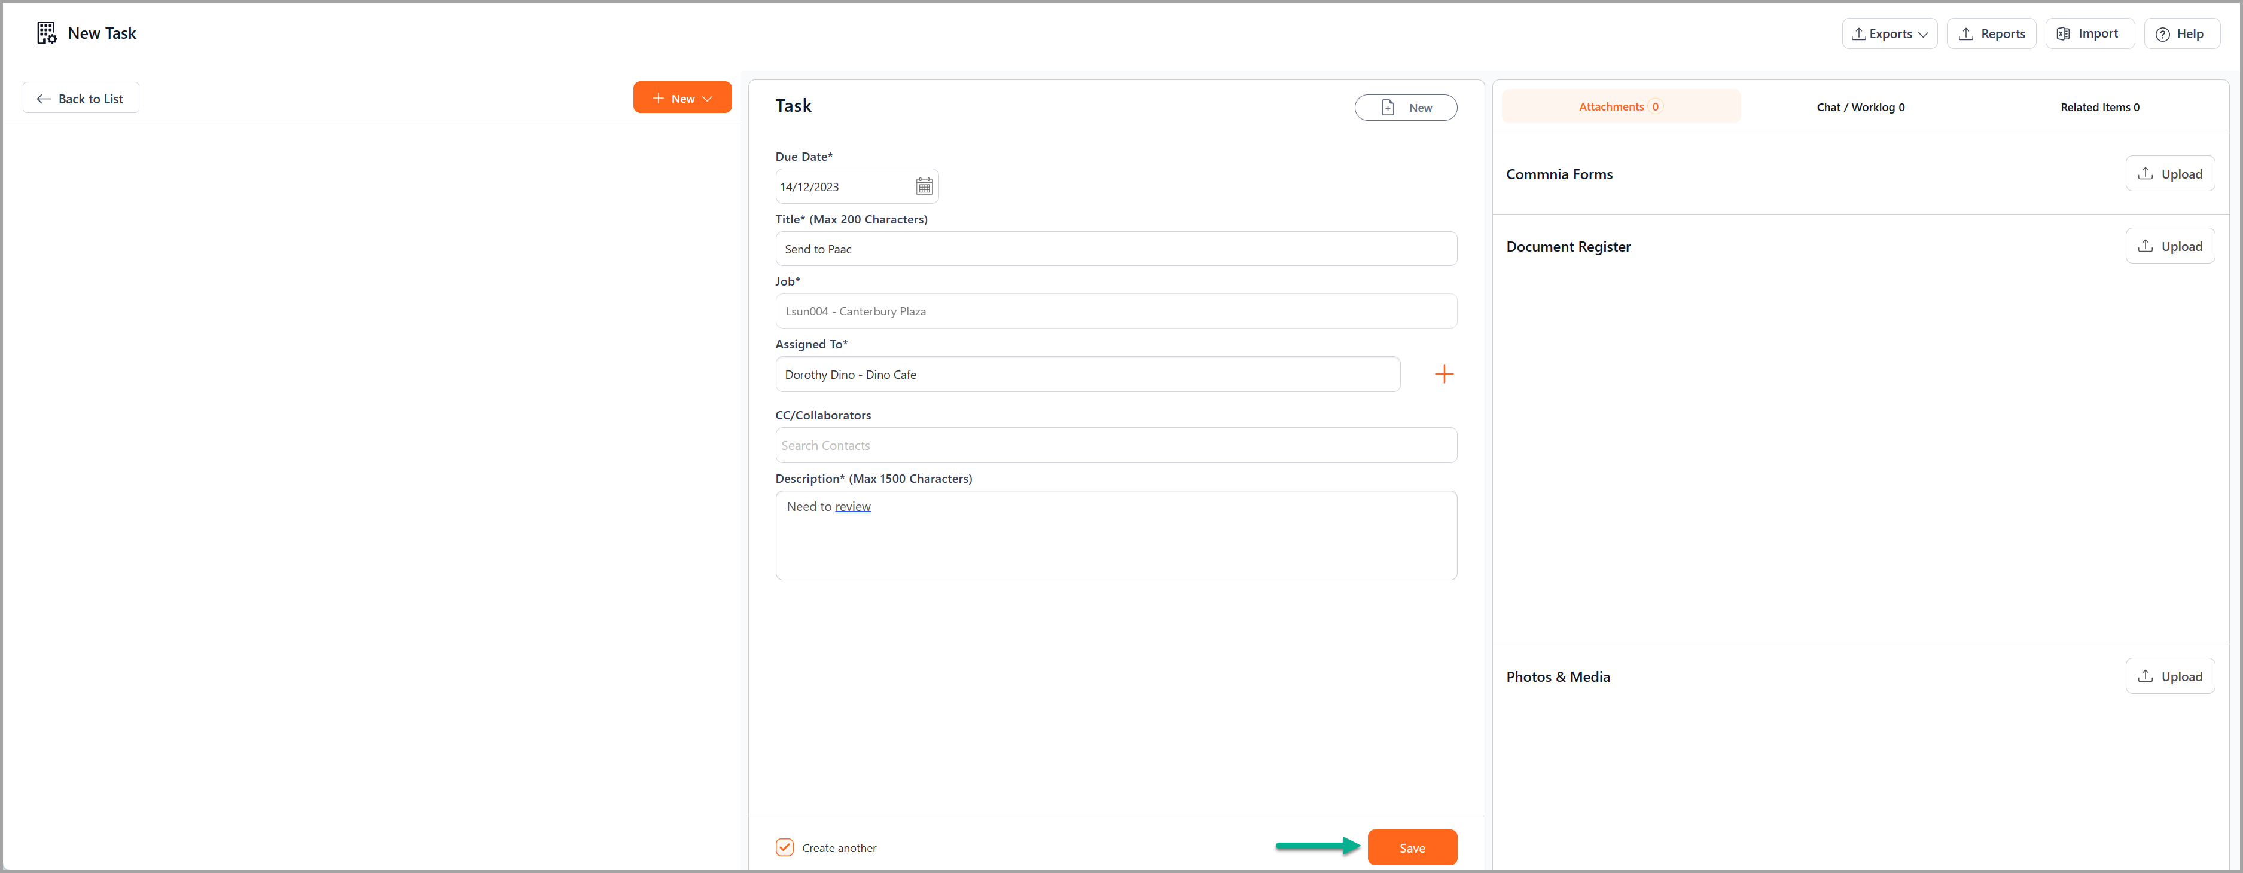Click the New Task building icon
Image resolution: width=2243 pixels, height=873 pixels.
click(x=46, y=33)
